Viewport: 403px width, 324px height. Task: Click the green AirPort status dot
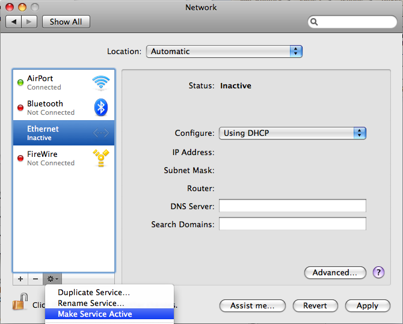tap(20, 82)
